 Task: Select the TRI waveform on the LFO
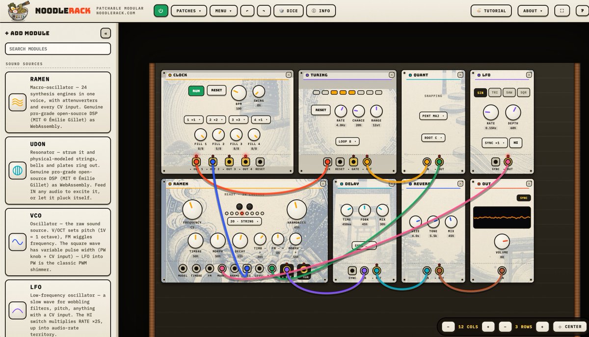[495, 92]
